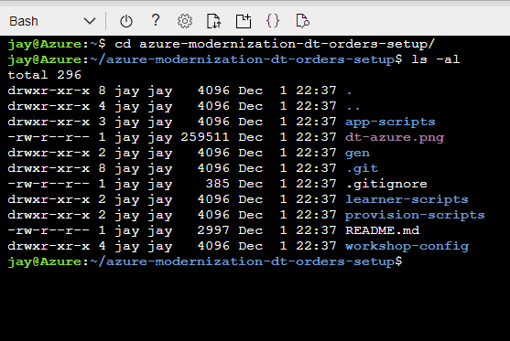The image size is (510, 341).
Task: Click the final command prompt line
Action: click(205, 261)
